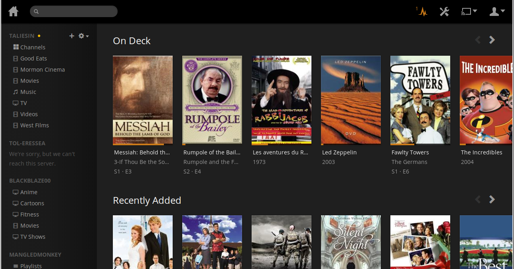Click the Music note icon

coord(16,92)
